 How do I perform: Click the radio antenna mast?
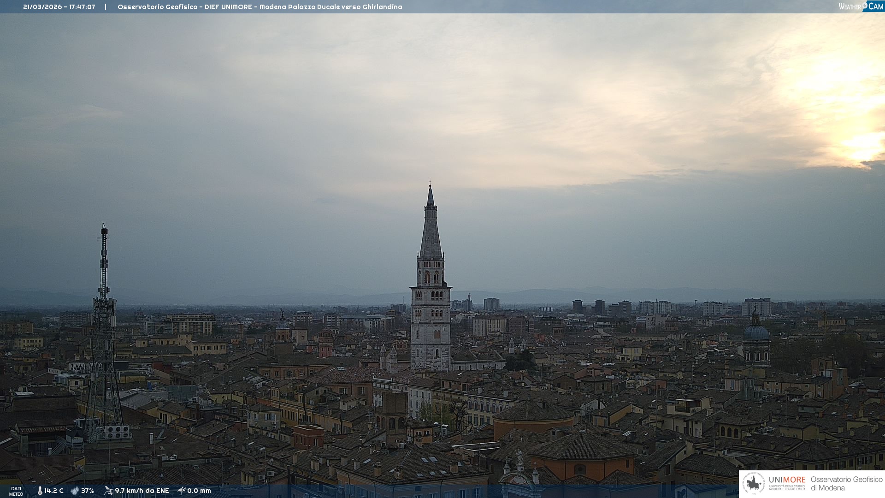pos(104,277)
